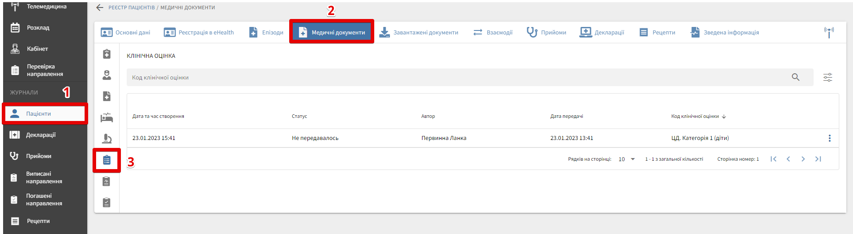Click РЕЄСТР ПАЦІЄНТІВ breadcrumb link
Screen dimensions: 853x234
click(x=132, y=8)
